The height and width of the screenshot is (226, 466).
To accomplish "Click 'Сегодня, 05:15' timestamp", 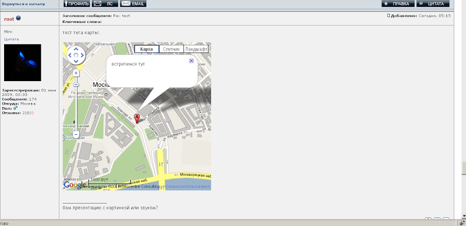I will click(434, 16).
